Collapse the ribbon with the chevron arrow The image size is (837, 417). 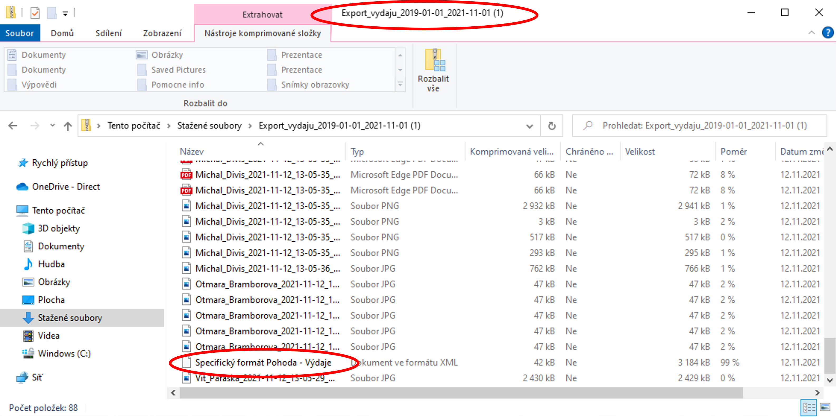[812, 32]
